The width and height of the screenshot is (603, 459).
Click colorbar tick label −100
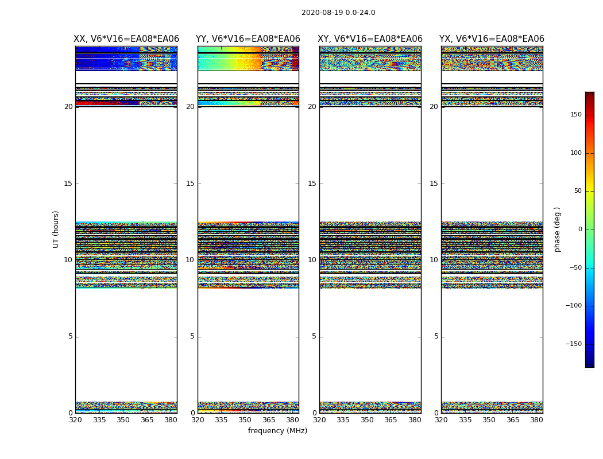coord(573,305)
